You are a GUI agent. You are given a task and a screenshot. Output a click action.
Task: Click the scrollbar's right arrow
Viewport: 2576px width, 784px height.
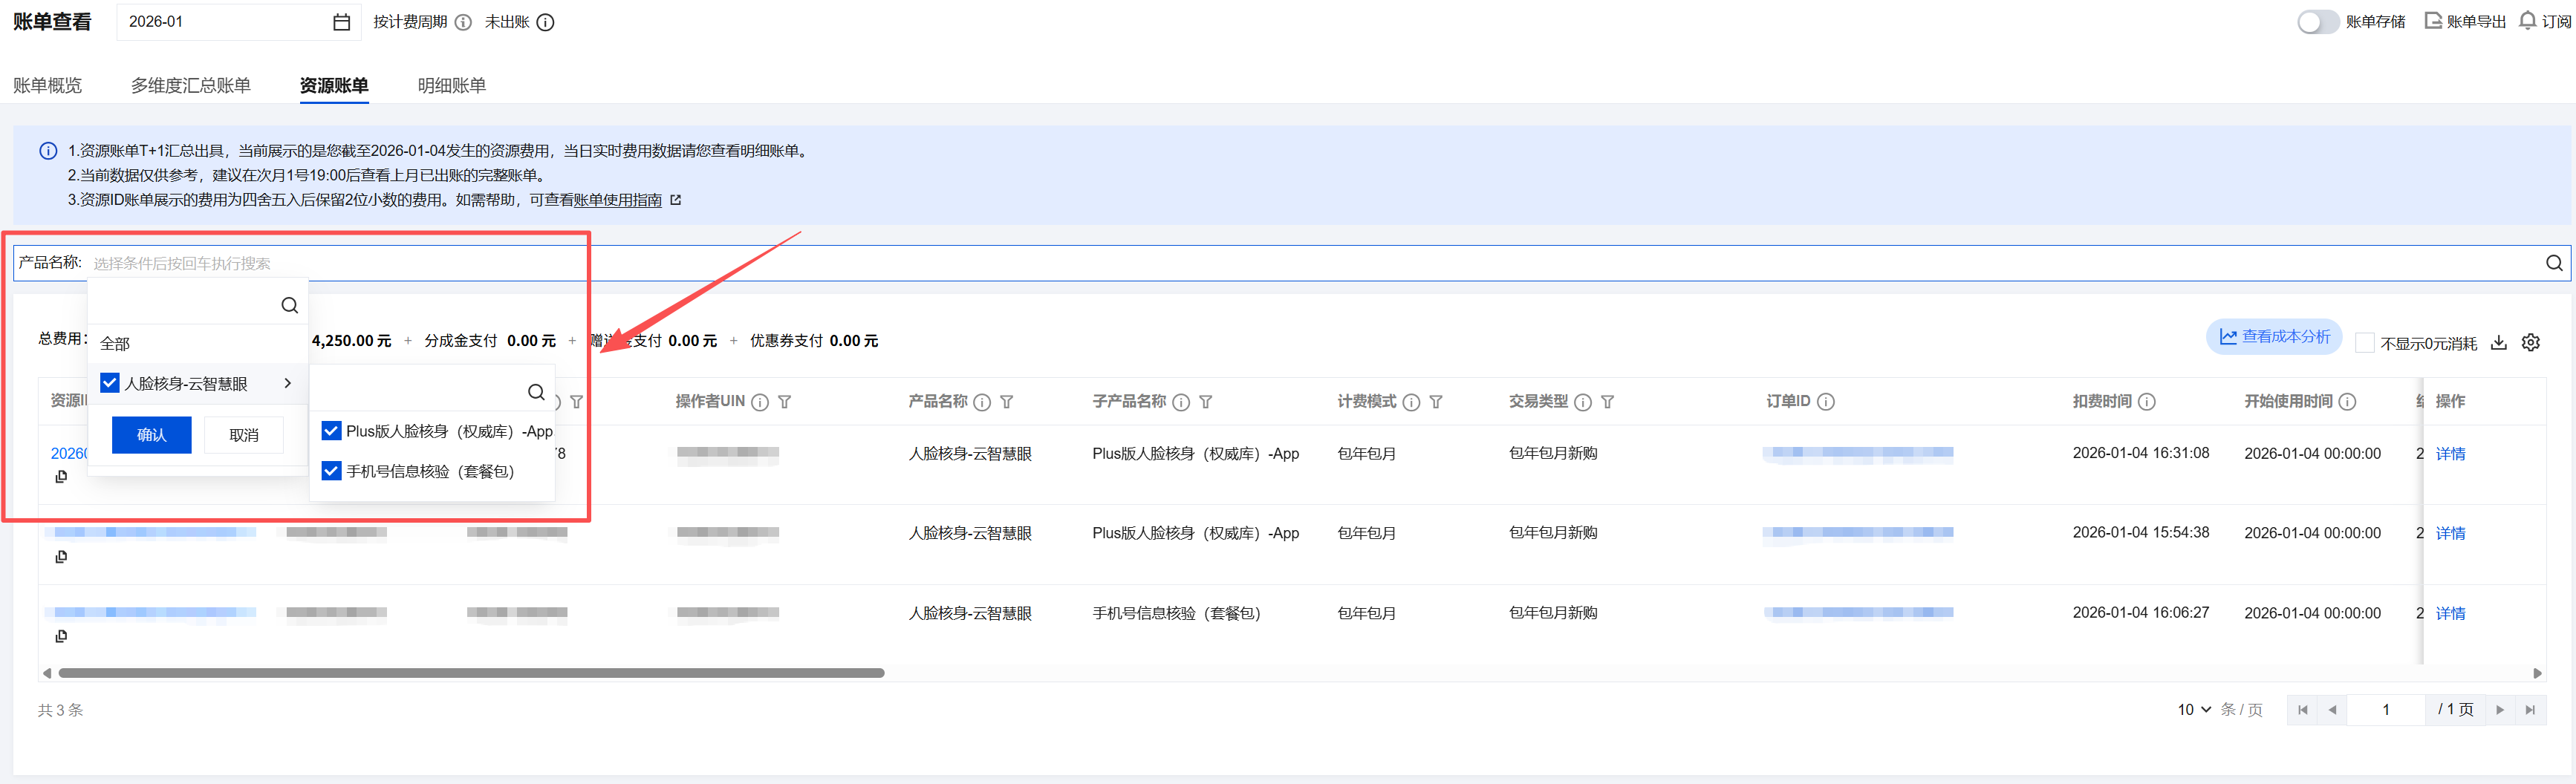(x=2537, y=673)
